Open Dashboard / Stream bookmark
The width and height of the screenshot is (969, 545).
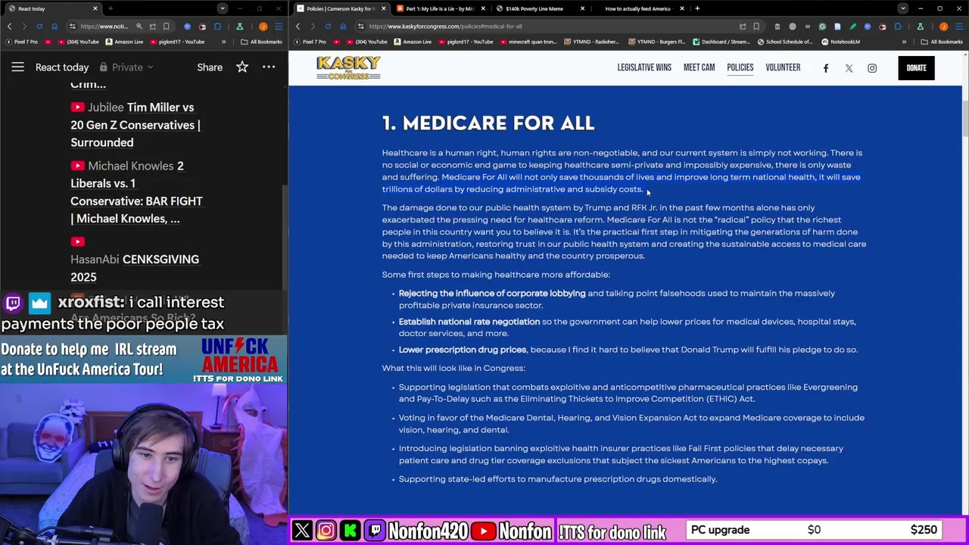click(x=721, y=42)
